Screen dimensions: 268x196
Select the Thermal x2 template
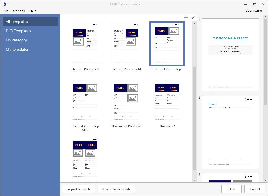click(x=167, y=101)
